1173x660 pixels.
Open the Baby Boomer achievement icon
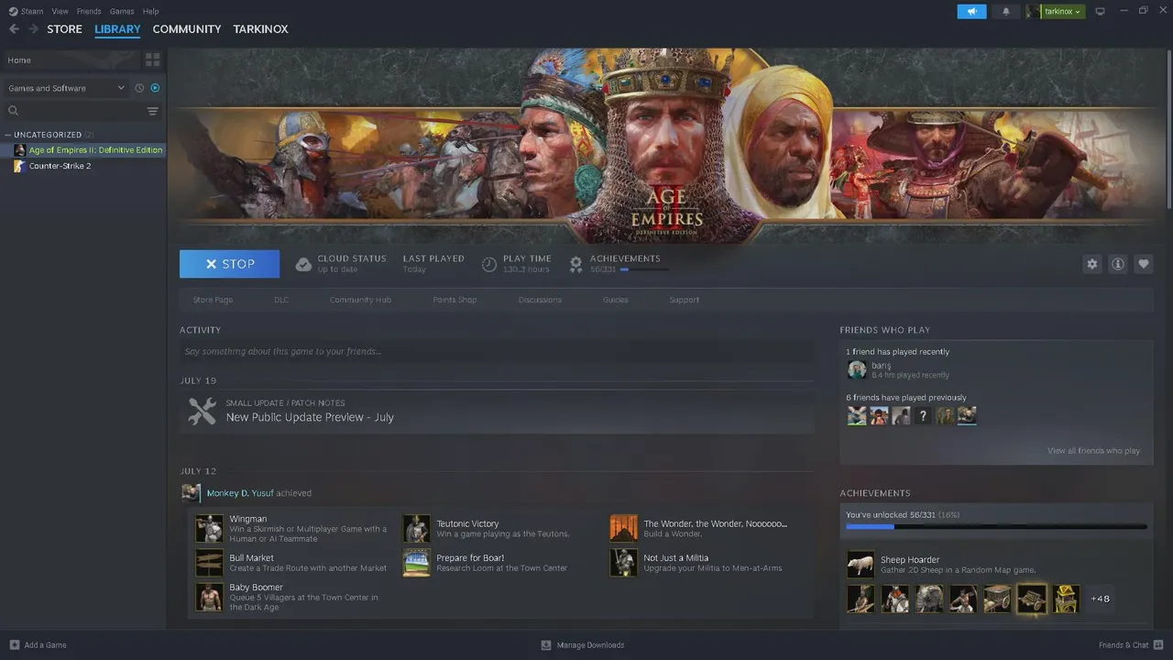(x=209, y=597)
